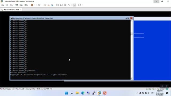Click the cmd window scroll down arrow
Viewport: 171px width, 96px height.
pos(132,78)
